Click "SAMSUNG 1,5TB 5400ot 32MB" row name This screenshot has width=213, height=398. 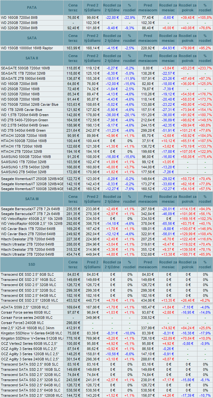coord(25,167)
